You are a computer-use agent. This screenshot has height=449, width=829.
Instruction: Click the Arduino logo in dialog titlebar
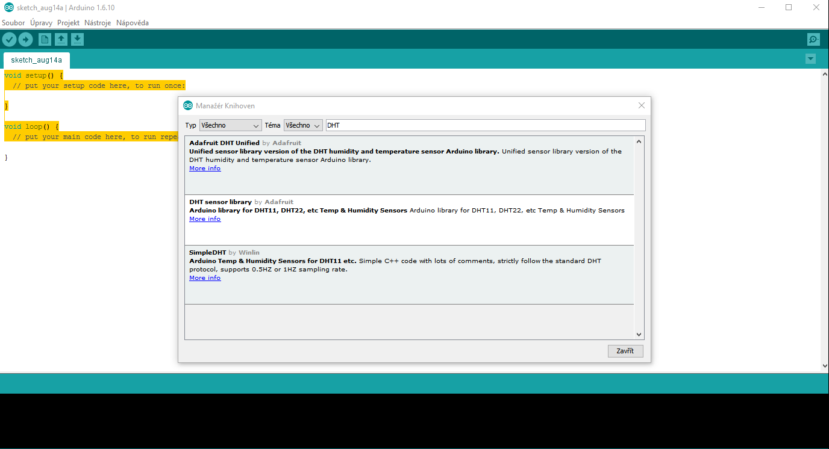point(187,105)
